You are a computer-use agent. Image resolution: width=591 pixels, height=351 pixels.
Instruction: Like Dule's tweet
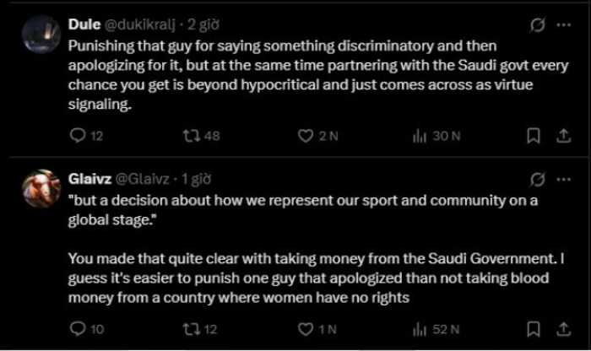point(307,136)
